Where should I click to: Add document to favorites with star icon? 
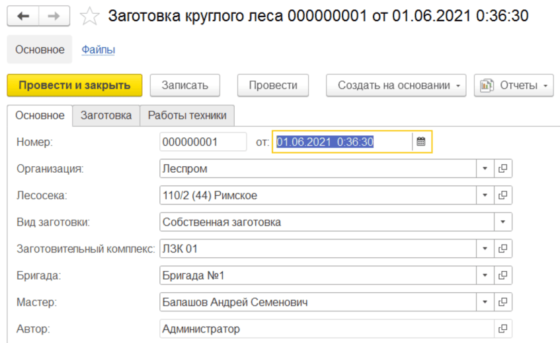tap(89, 16)
